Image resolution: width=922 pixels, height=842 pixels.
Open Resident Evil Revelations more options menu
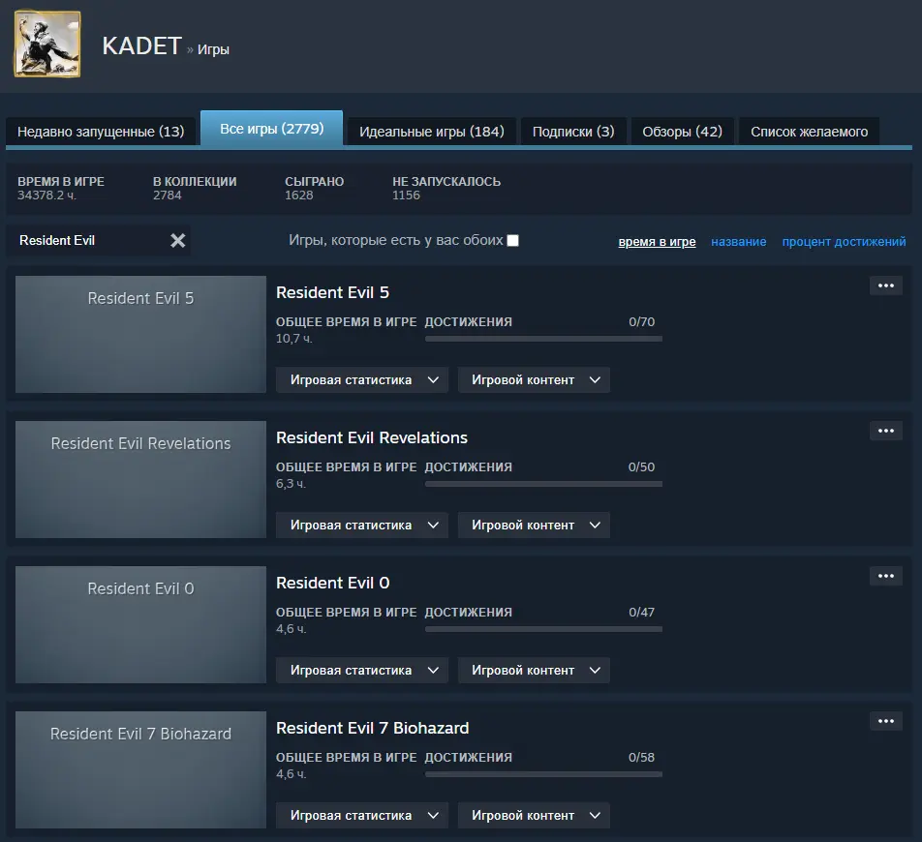click(885, 431)
